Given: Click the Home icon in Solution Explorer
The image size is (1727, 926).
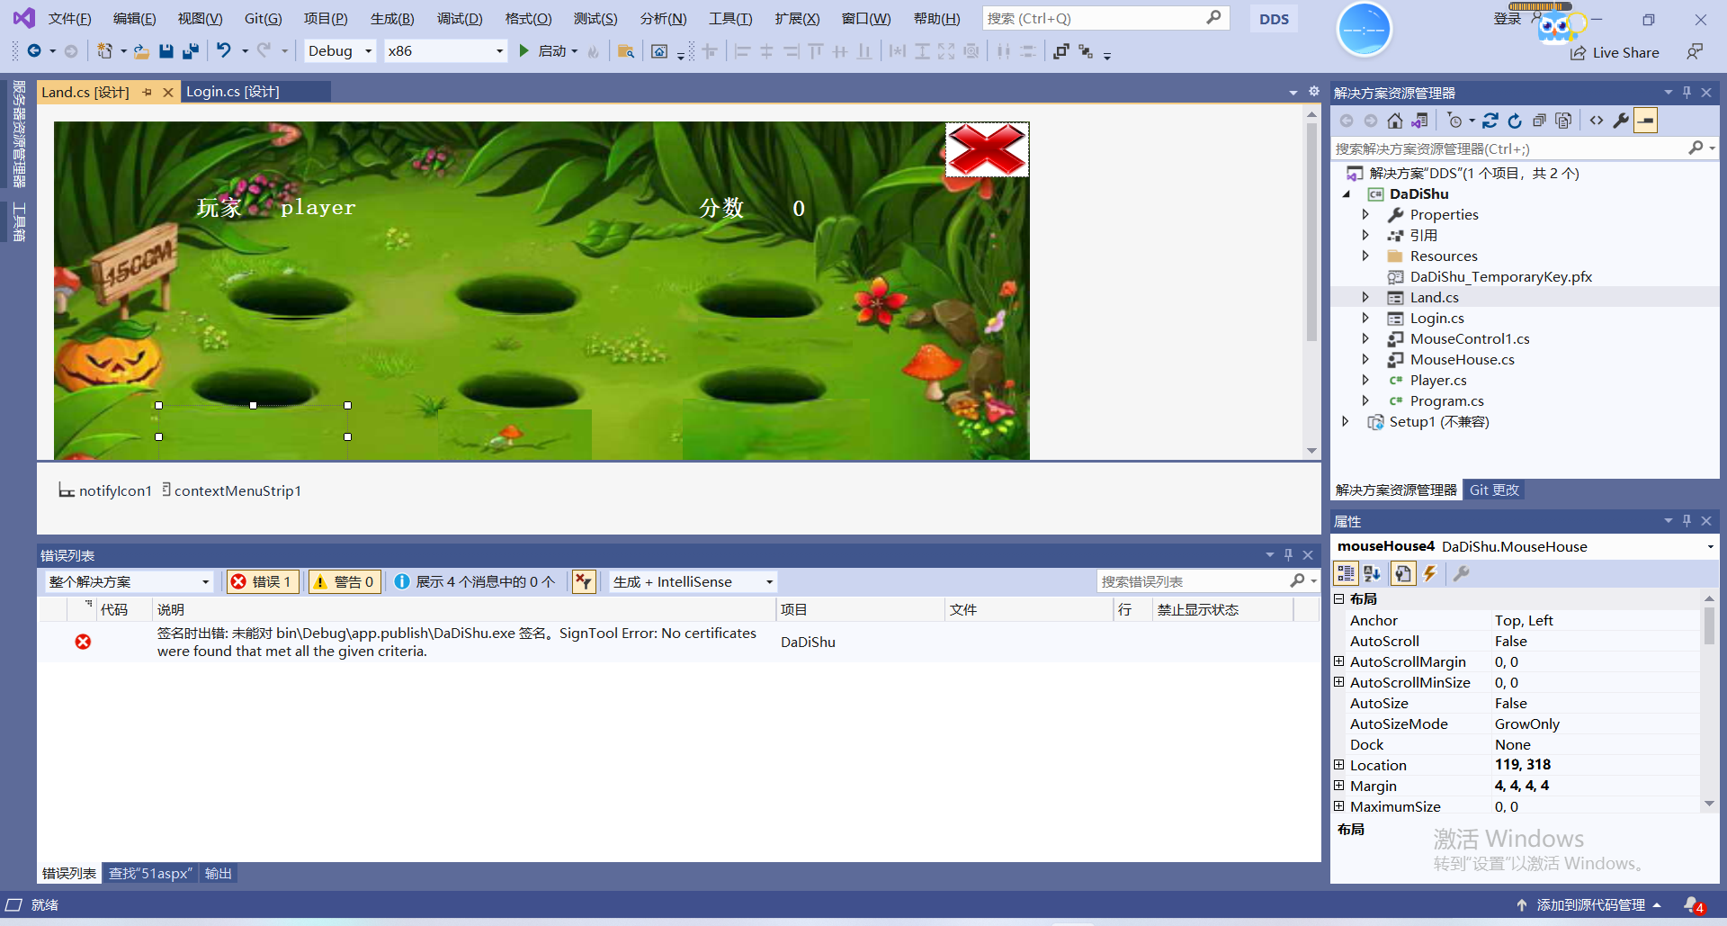Looking at the screenshot, I should pos(1395,121).
